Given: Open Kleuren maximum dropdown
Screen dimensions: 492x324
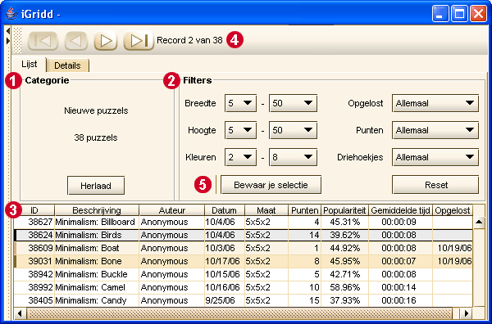Looking at the screenshot, I should coord(293,157).
